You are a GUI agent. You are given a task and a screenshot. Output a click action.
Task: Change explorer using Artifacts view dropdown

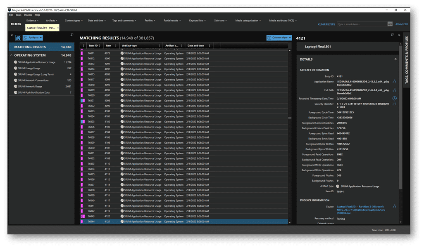[33, 38]
